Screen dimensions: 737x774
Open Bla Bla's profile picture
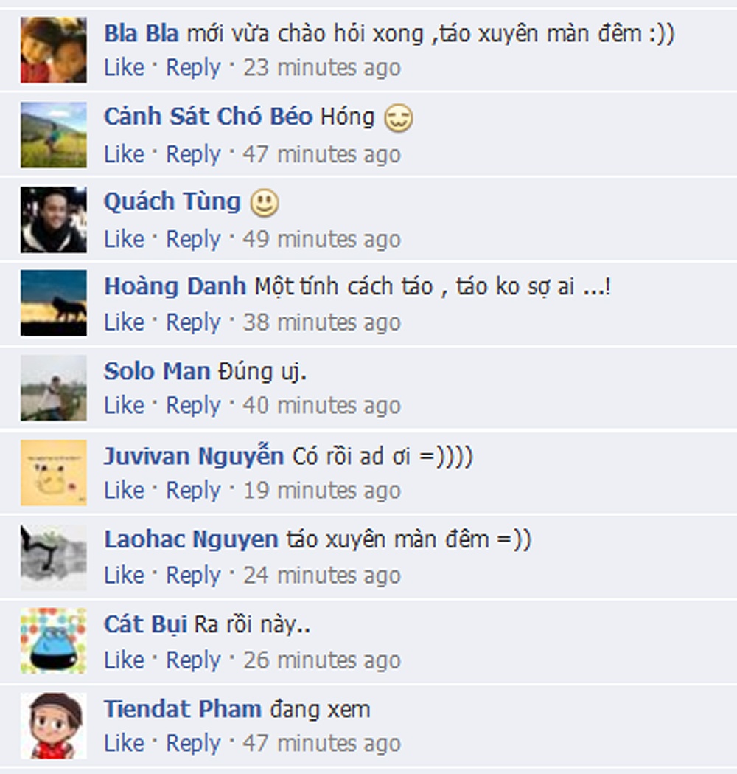54,50
